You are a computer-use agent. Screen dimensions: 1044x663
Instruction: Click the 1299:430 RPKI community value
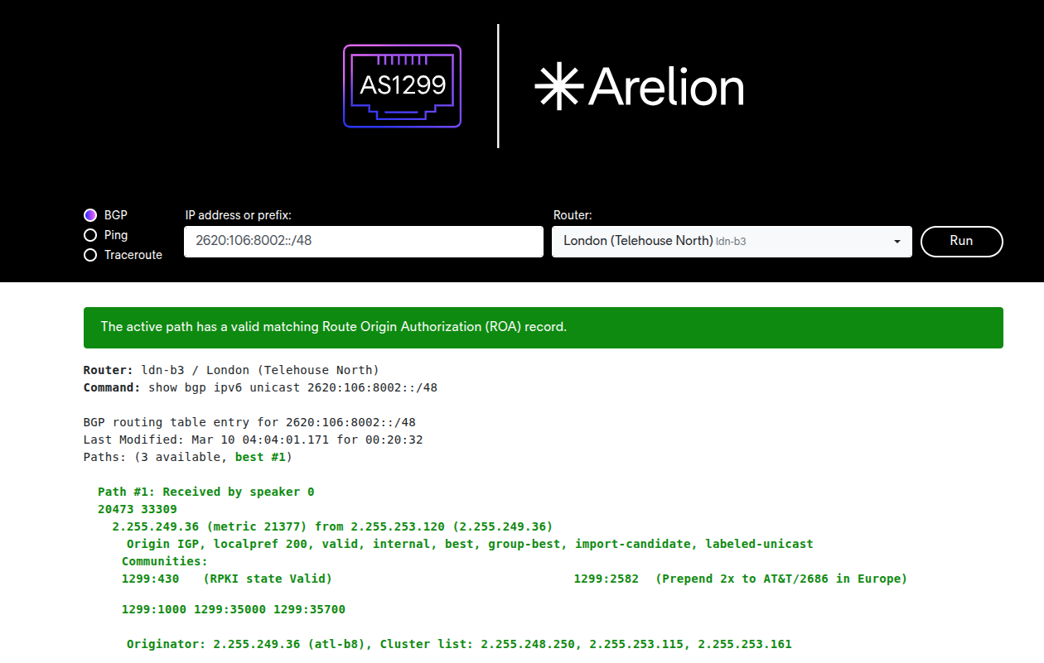pos(150,579)
